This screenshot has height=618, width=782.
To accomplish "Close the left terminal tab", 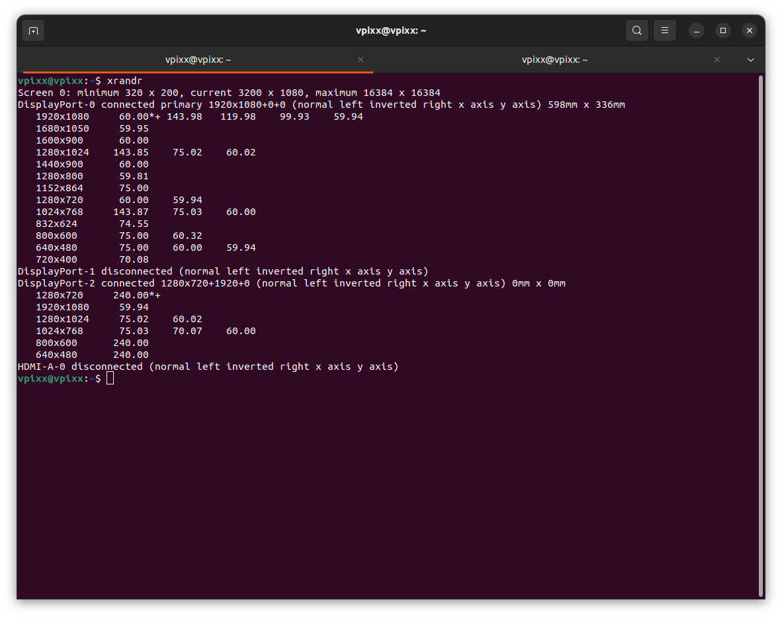I will [x=361, y=60].
